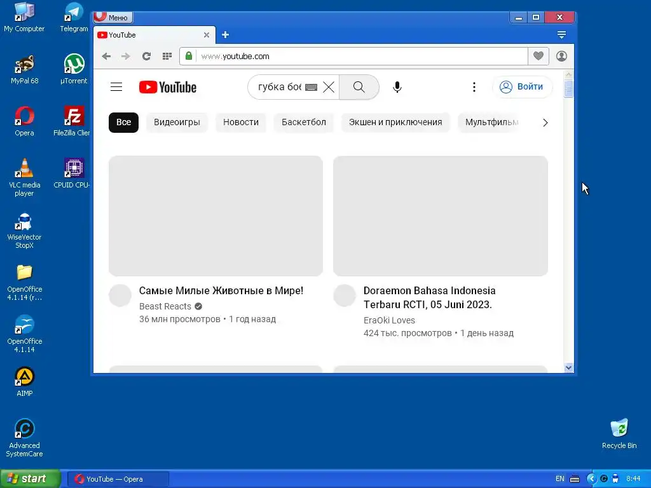Screen dimensions: 651x488
Task: Open the Windows start menu
Action: pyautogui.click(x=31, y=478)
